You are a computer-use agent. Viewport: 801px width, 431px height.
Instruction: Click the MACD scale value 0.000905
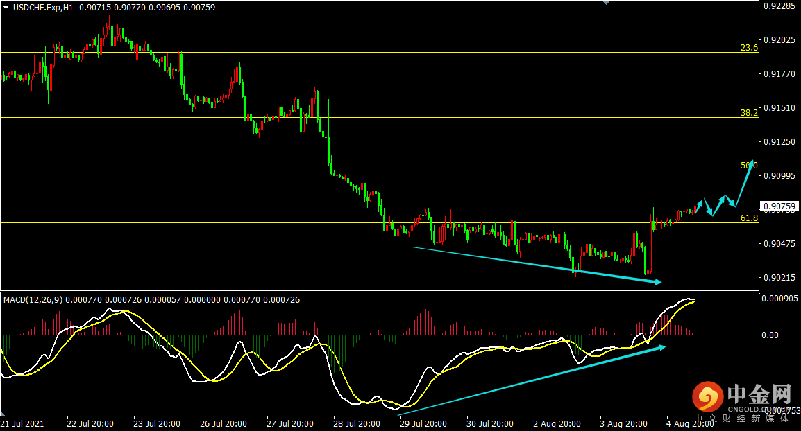click(x=780, y=299)
